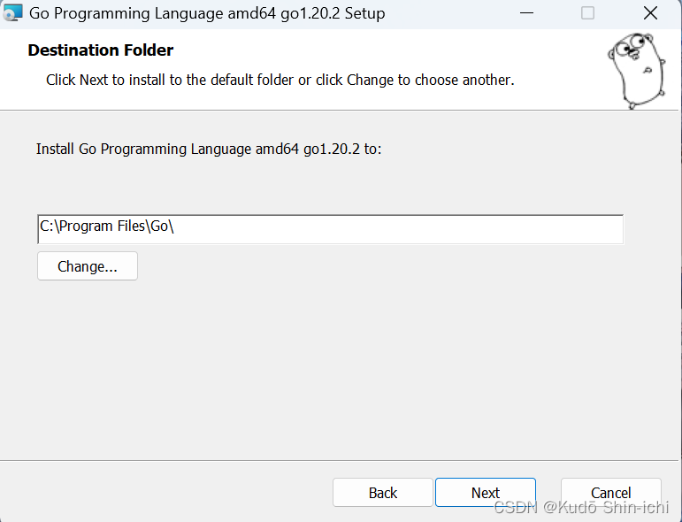This screenshot has height=522, width=682.
Task: Focus the destination path input field
Action: (x=331, y=229)
